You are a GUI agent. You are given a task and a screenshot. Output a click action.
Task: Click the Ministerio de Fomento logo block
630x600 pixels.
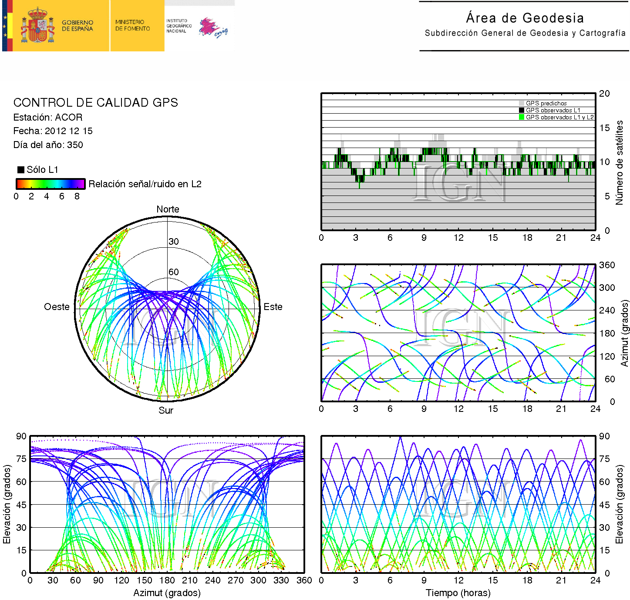(x=133, y=25)
